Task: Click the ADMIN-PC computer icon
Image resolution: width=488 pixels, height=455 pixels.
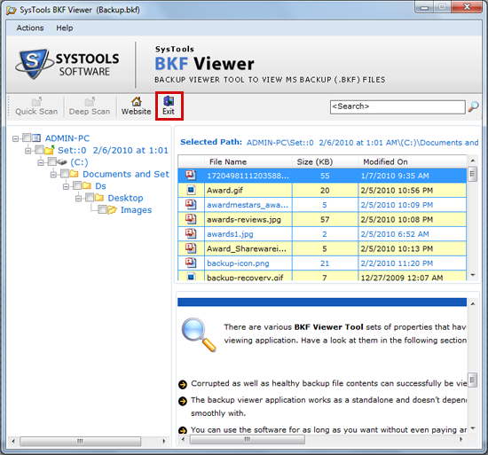Action: pyautogui.click(x=36, y=137)
